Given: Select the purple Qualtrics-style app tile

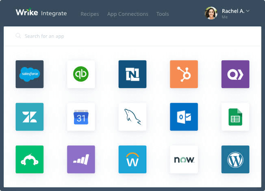Looking at the screenshot, I should (x=235, y=74).
